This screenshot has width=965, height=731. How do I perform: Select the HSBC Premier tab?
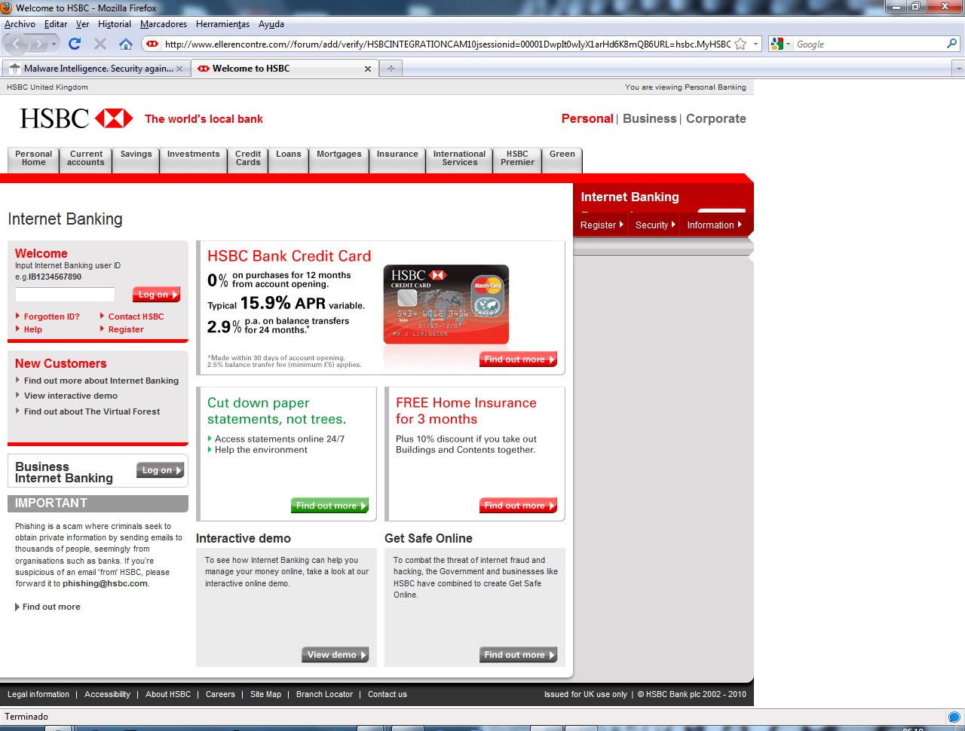(517, 160)
